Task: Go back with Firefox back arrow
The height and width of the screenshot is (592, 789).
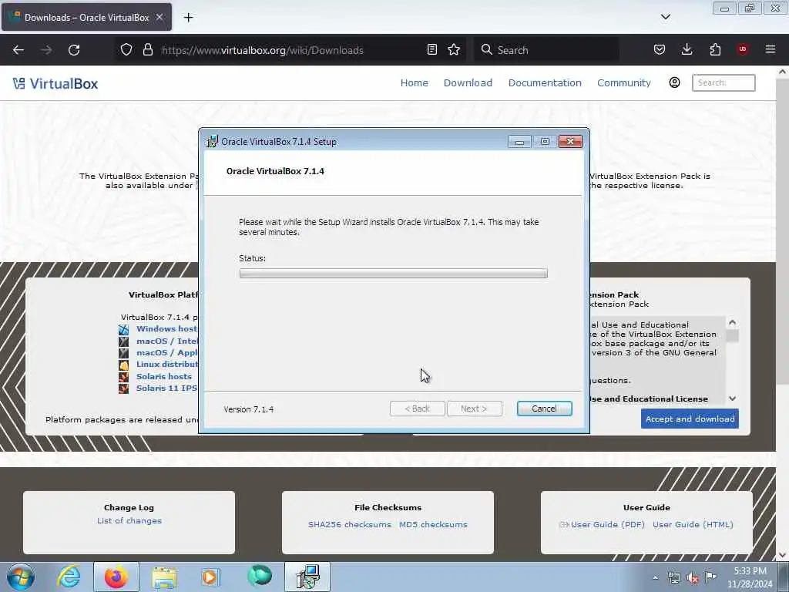Action: tap(18, 50)
